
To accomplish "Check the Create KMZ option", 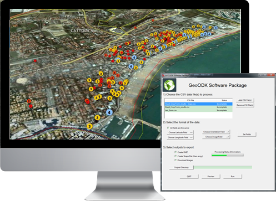I will 175,152.
